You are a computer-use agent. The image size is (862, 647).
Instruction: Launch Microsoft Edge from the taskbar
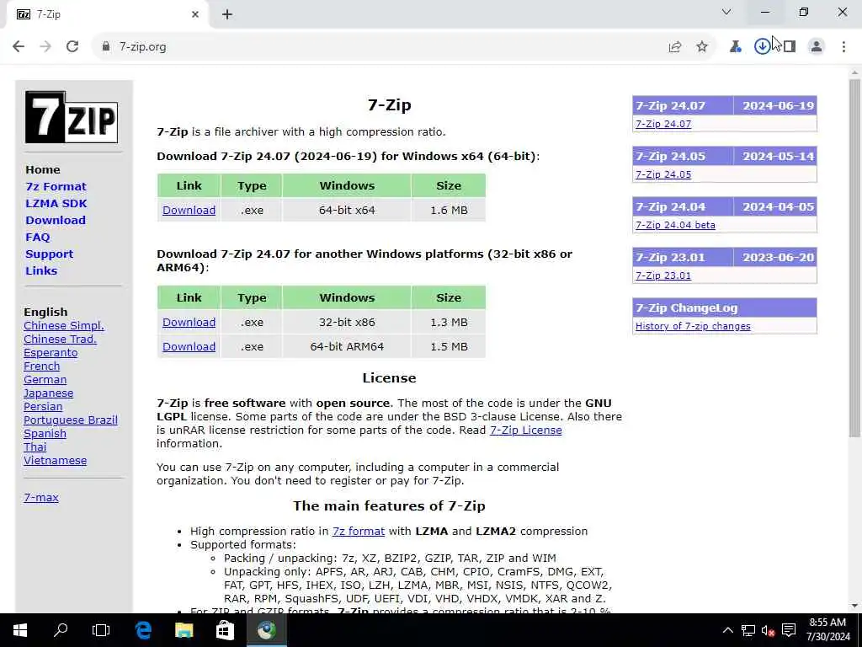click(x=143, y=630)
